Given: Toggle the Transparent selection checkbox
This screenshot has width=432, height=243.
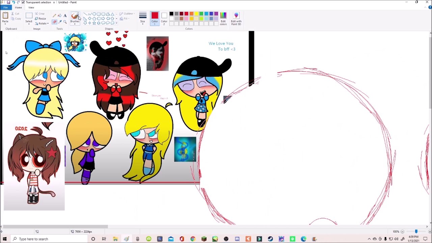Looking at the screenshot, I should [x=23, y=2].
